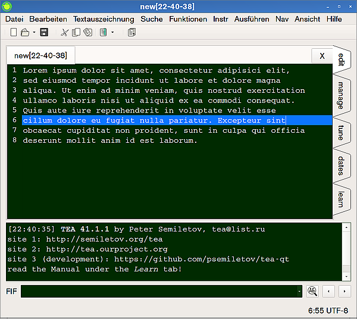Open the Ansicht menu
Image resolution: width=357 pixels, height=319 pixels.
tap(308, 19)
